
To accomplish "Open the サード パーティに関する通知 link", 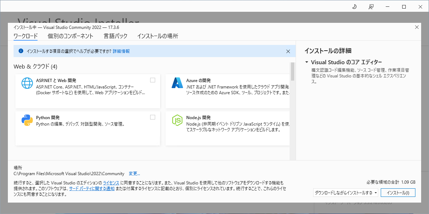I will click(x=92, y=189).
